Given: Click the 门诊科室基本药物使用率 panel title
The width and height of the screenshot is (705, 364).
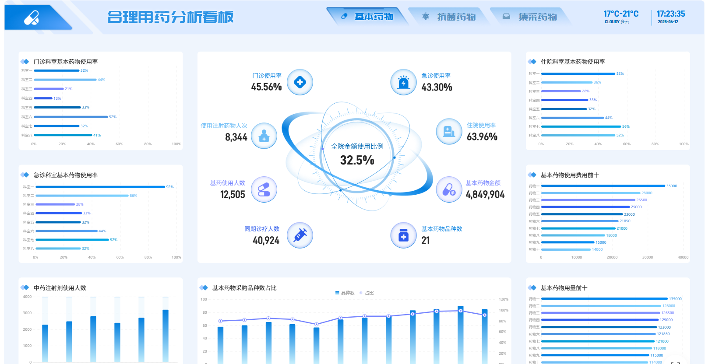Looking at the screenshot, I should (66, 62).
